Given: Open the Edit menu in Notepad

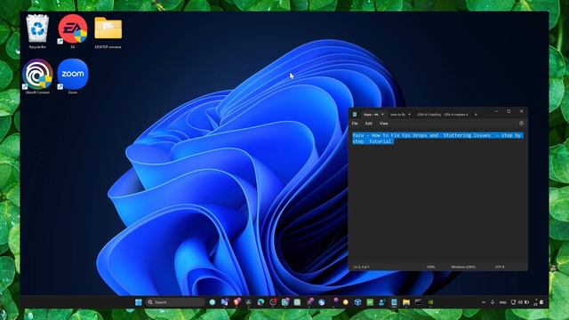Looking at the screenshot, I should click(369, 124).
